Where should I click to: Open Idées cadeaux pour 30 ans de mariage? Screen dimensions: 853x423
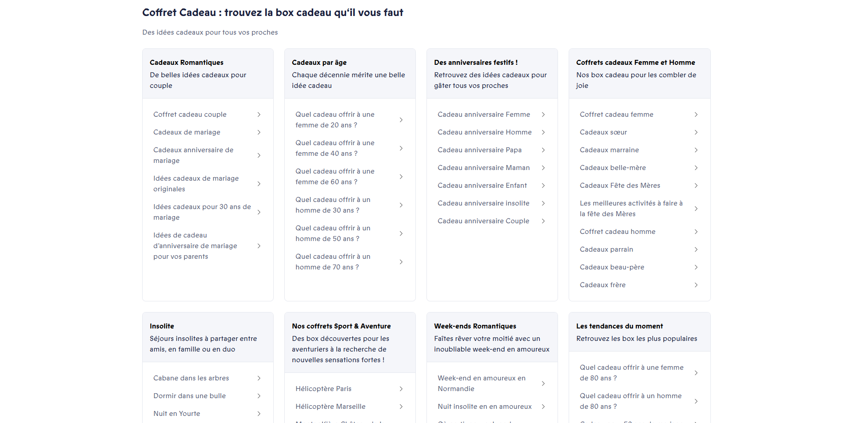pos(207,212)
